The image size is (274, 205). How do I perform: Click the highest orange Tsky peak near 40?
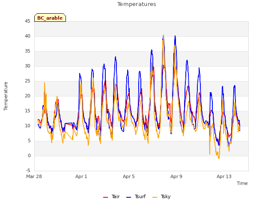click(x=164, y=35)
